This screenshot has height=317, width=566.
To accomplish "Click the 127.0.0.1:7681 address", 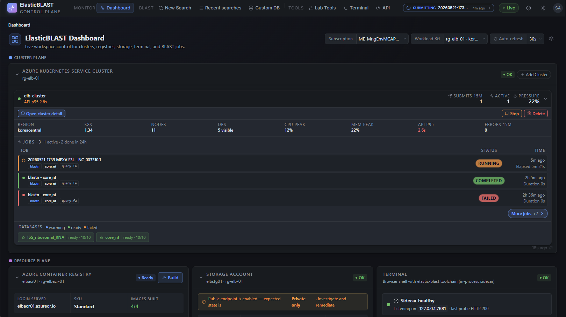I will pos(433,309).
